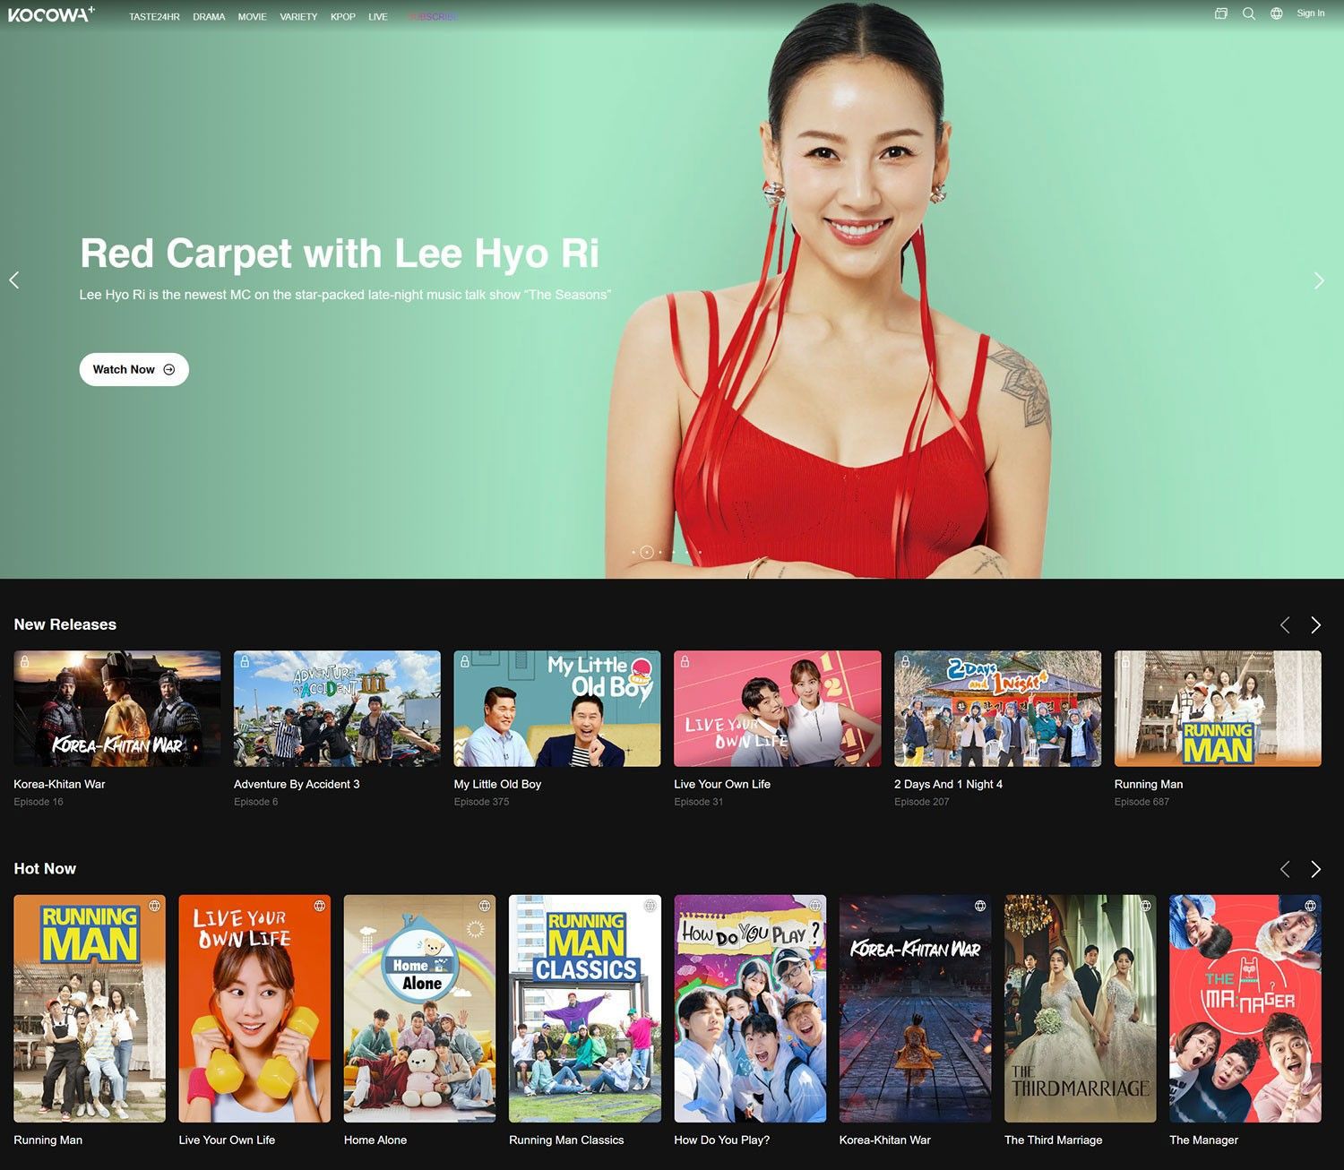The width and height of the screenshot is (1344, 1170).
Task: Click the "Episode 687" text
Action: point(1142,802)
